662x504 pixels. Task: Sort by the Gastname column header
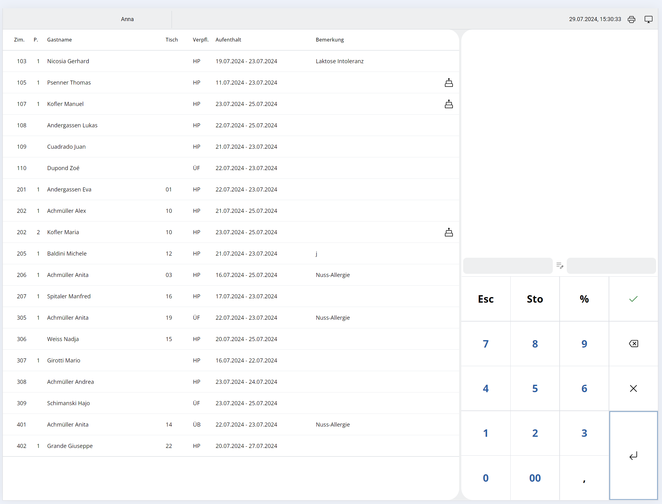coord(59,40)
